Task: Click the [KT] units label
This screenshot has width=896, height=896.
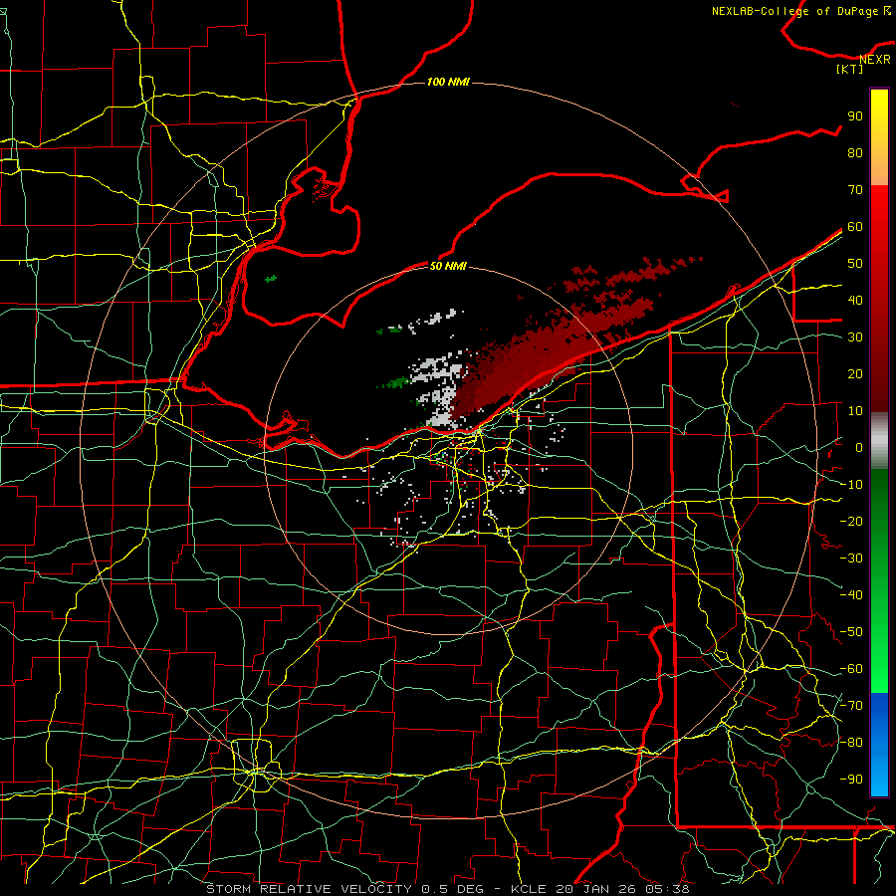Action: pos(850,69)
